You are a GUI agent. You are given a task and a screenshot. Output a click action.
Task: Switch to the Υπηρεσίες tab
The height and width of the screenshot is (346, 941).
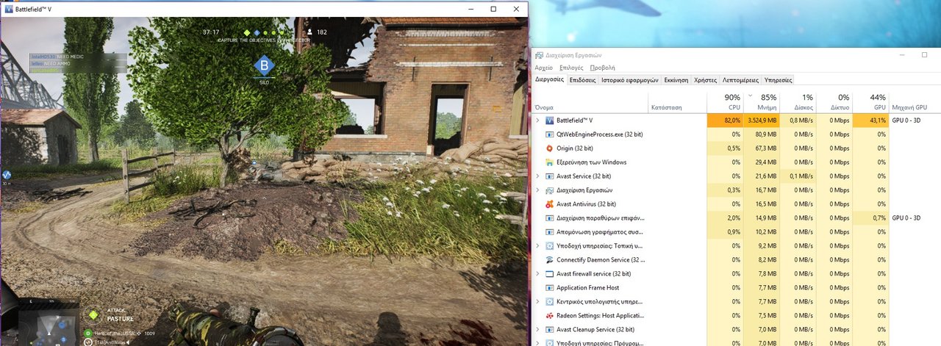click(x=779, y=80)
